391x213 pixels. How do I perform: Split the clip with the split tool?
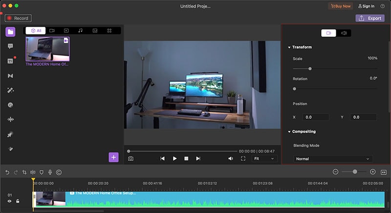(x=33, y=172)
